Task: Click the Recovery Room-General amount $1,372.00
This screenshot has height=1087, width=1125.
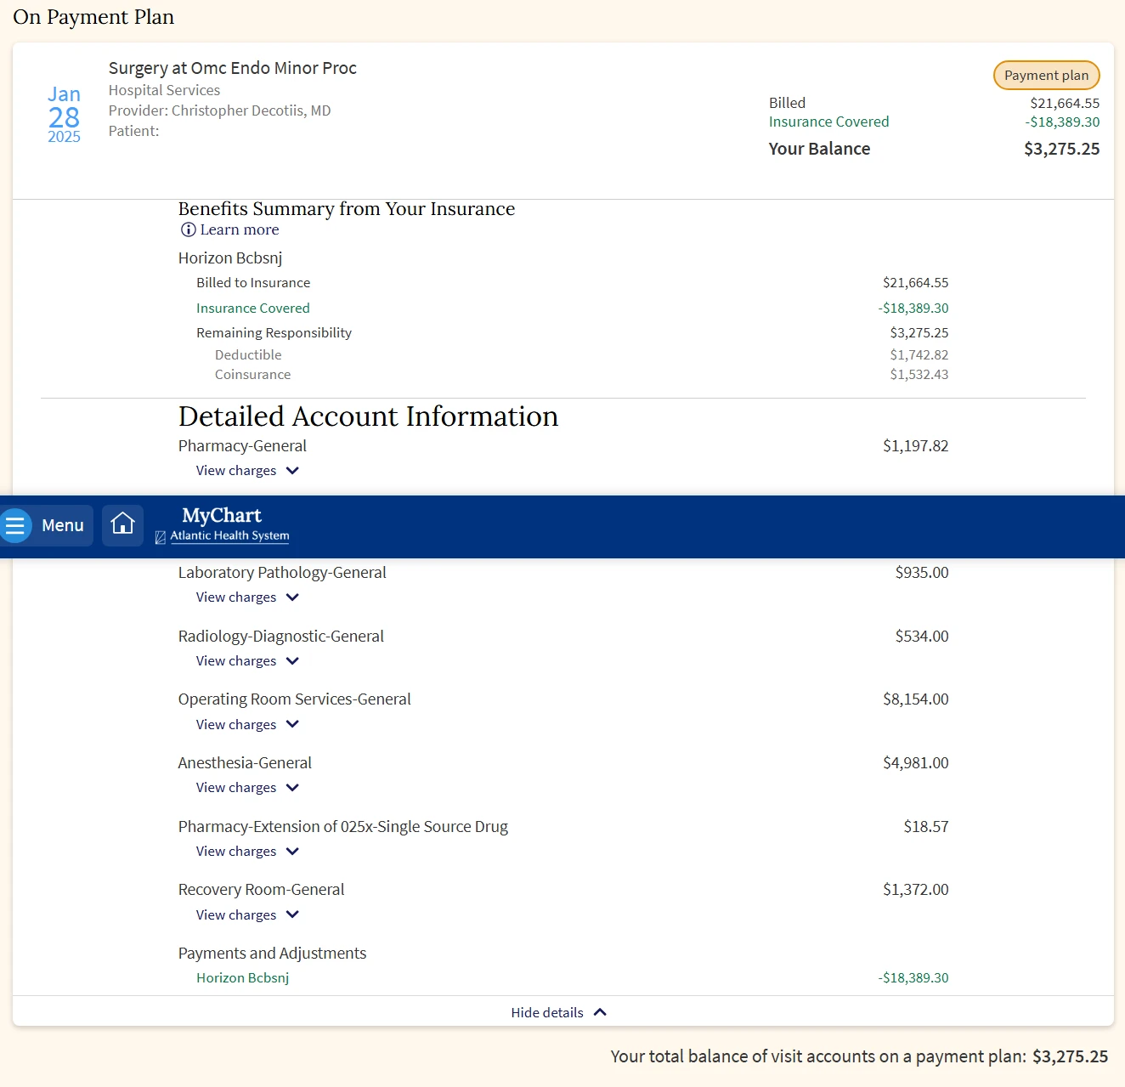Action: (916, 890)
